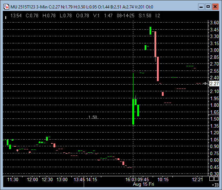Click the long pink candle near 3.45 high
The width and height of the screenshot is (222, 190).
[155, 44]
